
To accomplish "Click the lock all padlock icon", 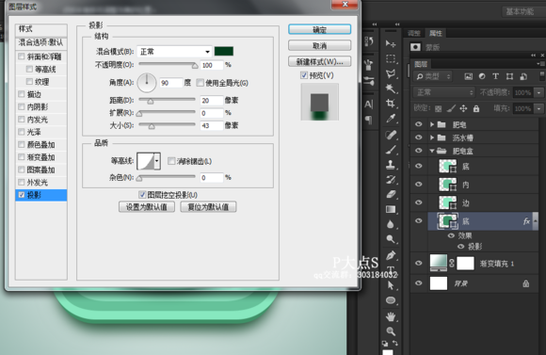I will [x=476, y=108].
